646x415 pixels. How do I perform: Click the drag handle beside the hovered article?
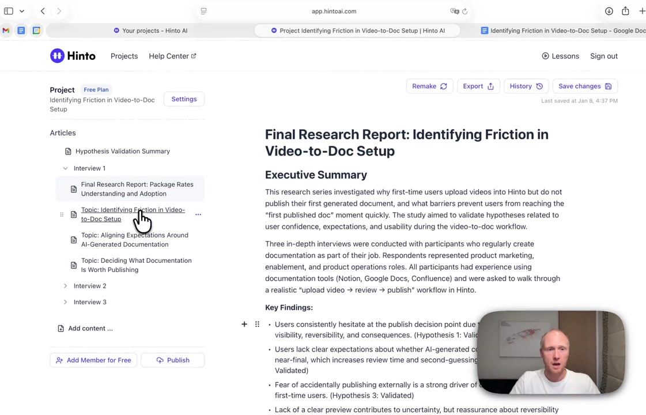coord(62,214)
